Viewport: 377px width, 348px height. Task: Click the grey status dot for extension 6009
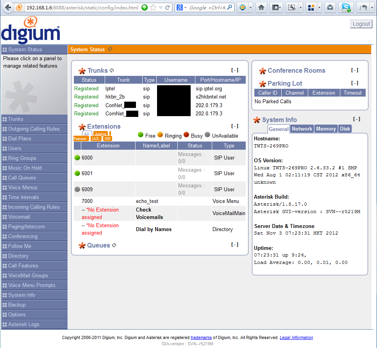click(77, 189)
